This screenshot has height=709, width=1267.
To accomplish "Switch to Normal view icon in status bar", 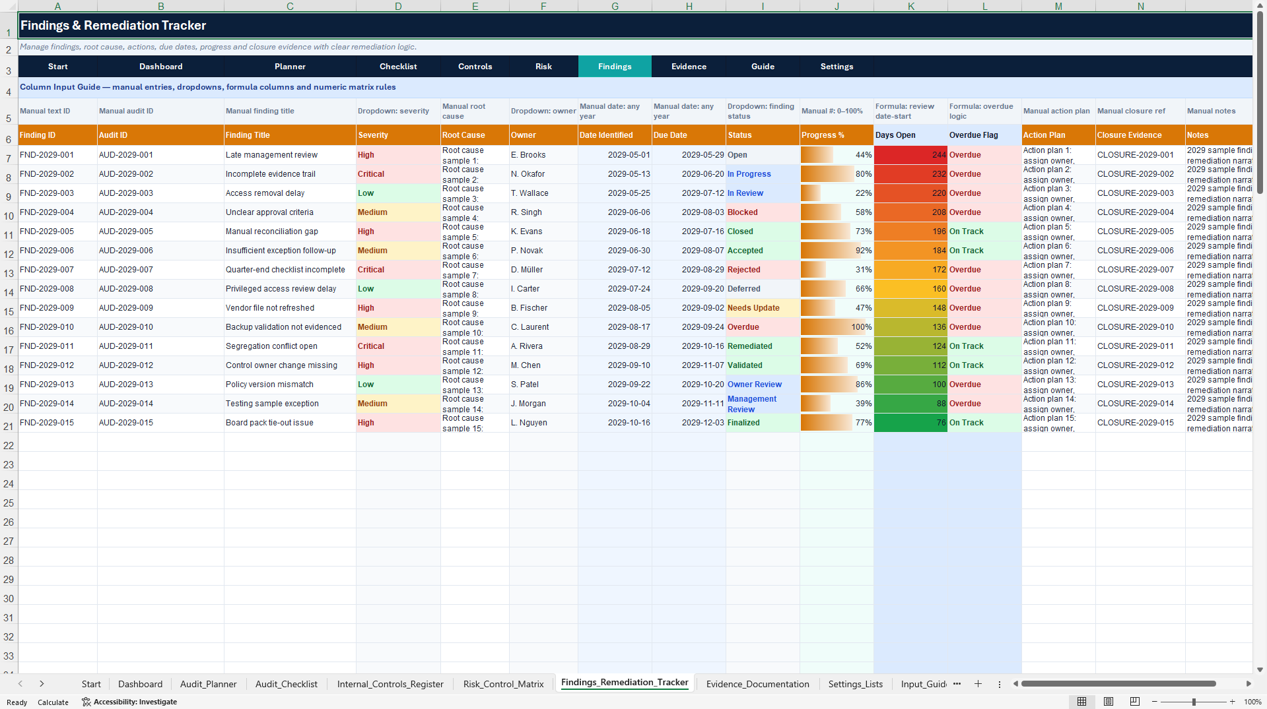I will click(x=1081, y=702).
